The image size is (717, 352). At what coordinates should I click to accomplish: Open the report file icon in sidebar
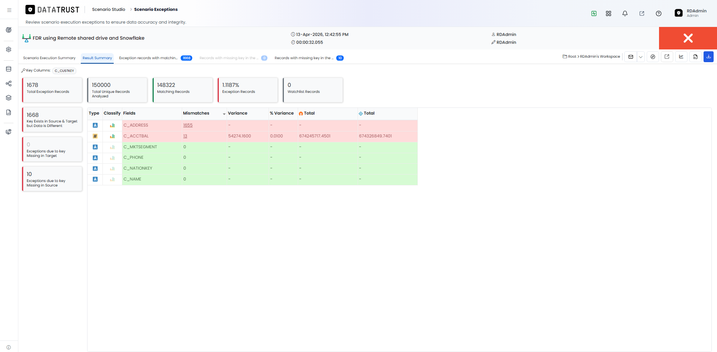(x=9, y=112)
